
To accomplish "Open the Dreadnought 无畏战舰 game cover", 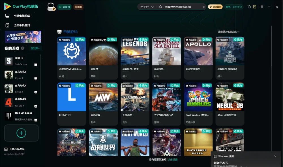I will 135,97.
